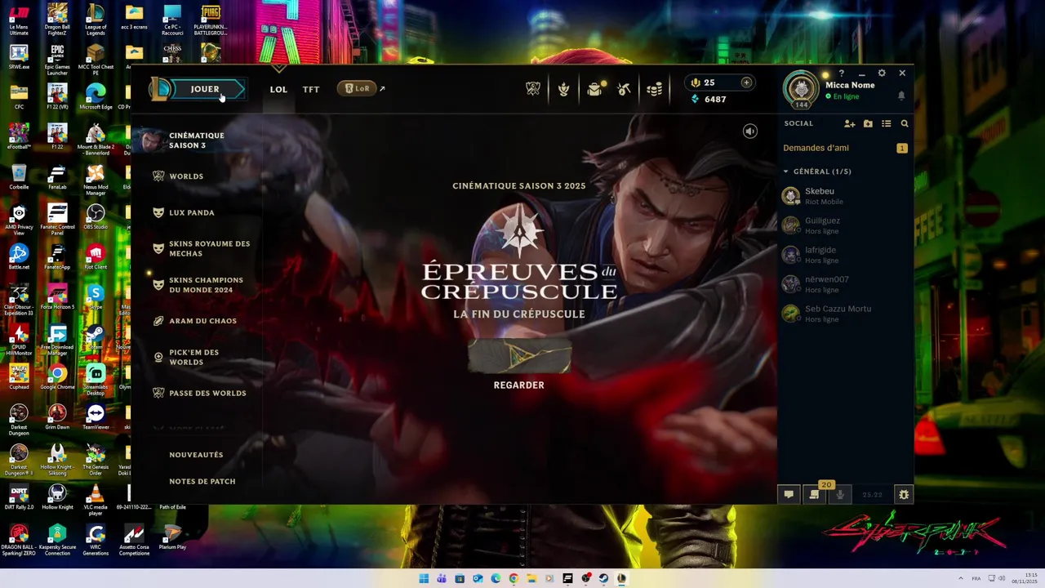Open OBS Studio desktop shortcut
The height and width of the screenshot is (588, 1045).
(x=96, y=217)
